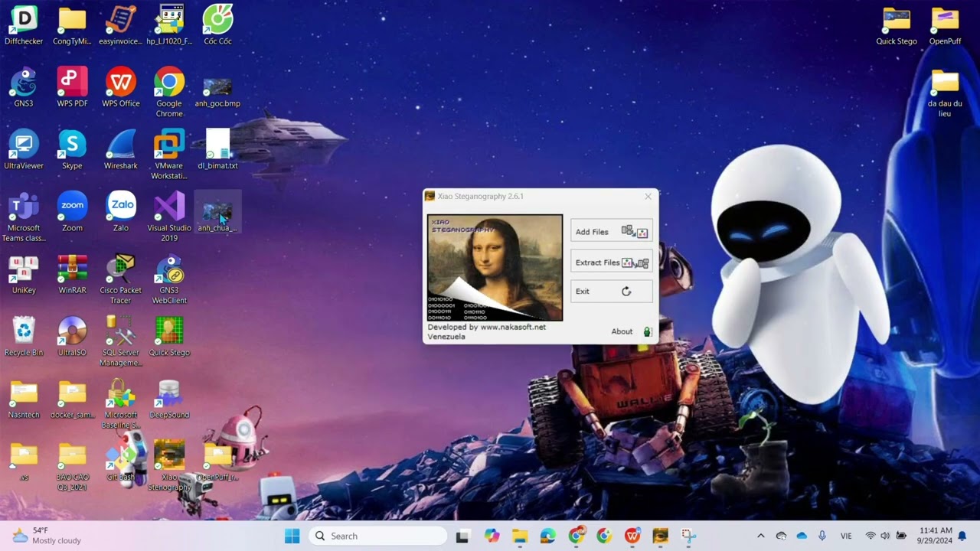Click the Mona Lisa splash image
Image resolution: width=980 pixels, height=551 pixels.
coord(495,267)
